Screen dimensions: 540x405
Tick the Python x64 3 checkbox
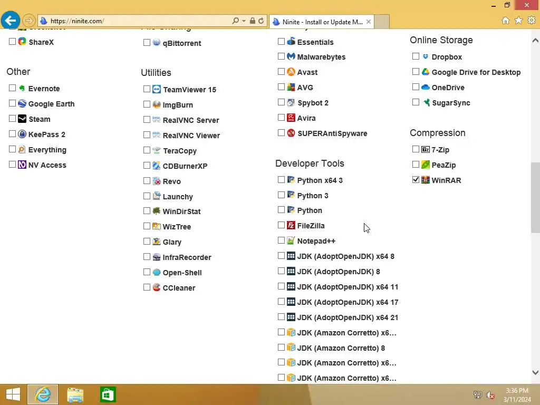[281, 179]
